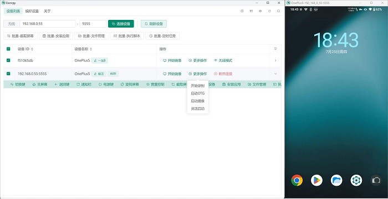Edit the 一加5 remark tag for f51065db
Screen dimensions: 388x199
[100, 60]
